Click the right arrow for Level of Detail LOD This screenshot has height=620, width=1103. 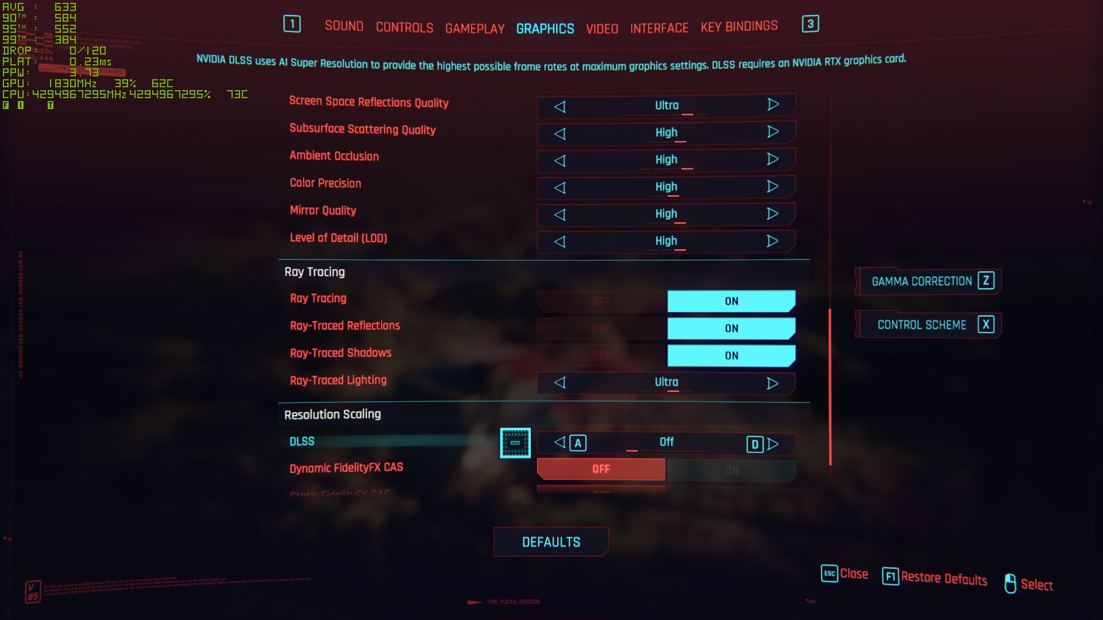click(772, 241)
